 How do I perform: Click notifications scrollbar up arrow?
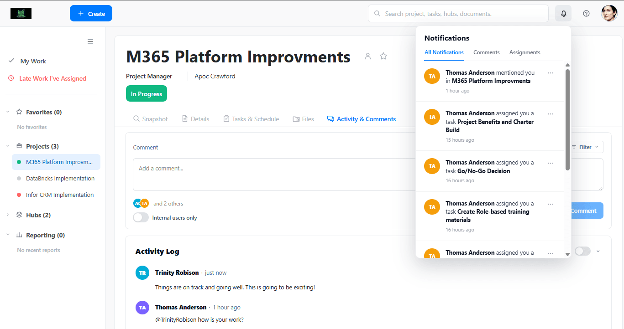click(x=567, y=65)
